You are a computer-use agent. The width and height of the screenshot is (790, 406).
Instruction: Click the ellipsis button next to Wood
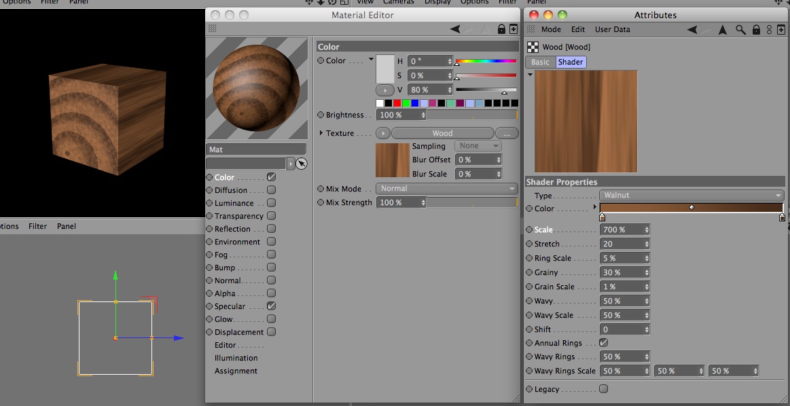(x=507, y=133)
